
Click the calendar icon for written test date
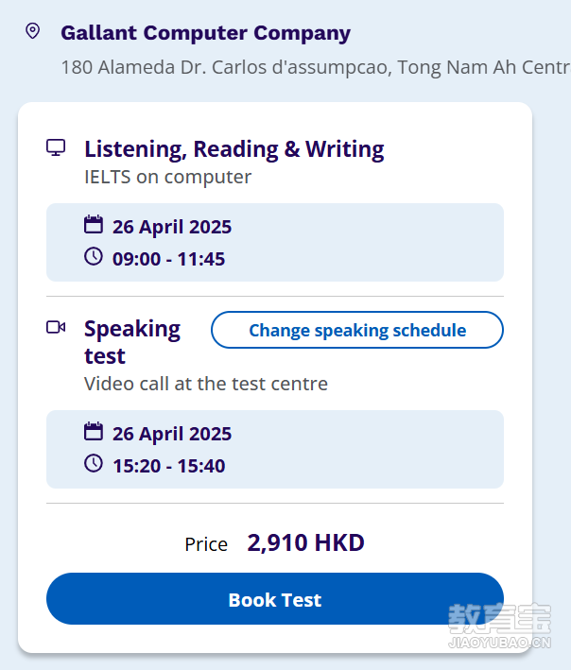pyautogui.click(x=94, y=224)
